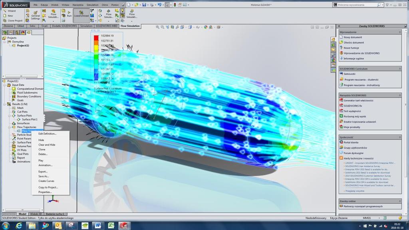Click the light bulb icon in ribbon
Viewport: 409px width, 230px height.
pyautogui.click(x=122, y=11)
